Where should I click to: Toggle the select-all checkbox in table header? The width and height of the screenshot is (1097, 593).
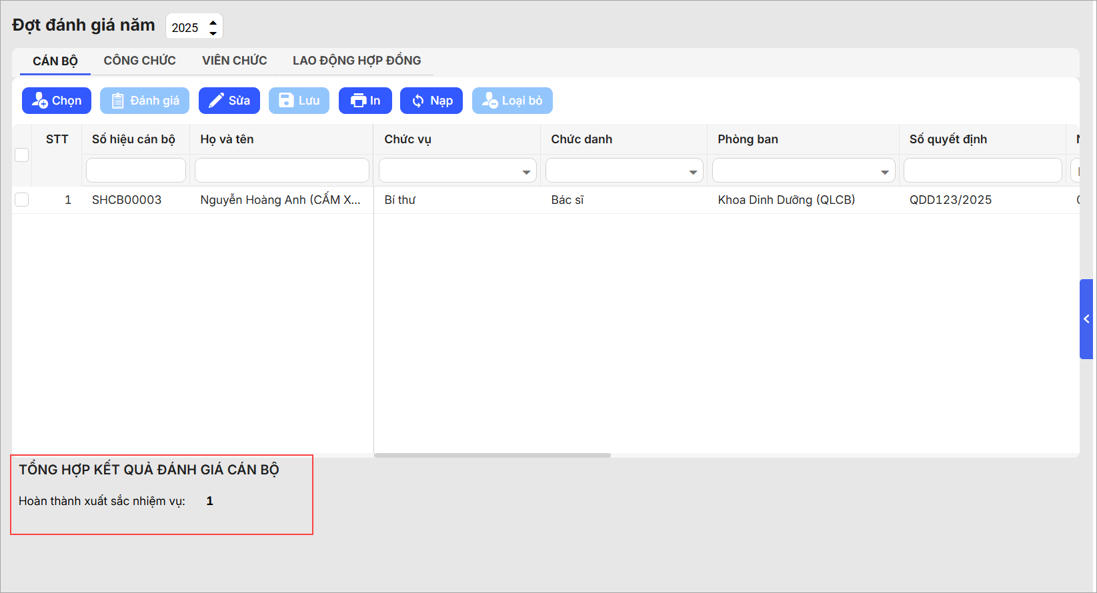[x=22, y=155]
